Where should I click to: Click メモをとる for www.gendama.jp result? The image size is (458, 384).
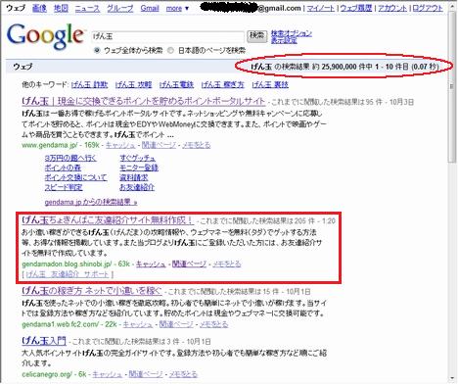(x=196, y=145)
